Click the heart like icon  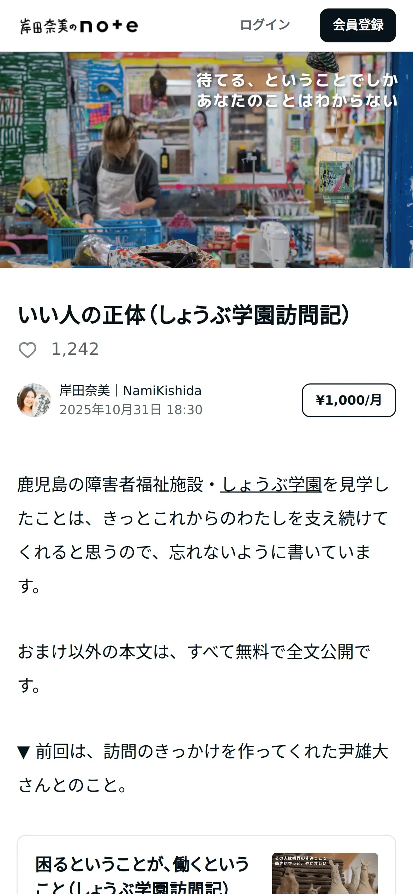pyautogui.click(x=28, y=350)
